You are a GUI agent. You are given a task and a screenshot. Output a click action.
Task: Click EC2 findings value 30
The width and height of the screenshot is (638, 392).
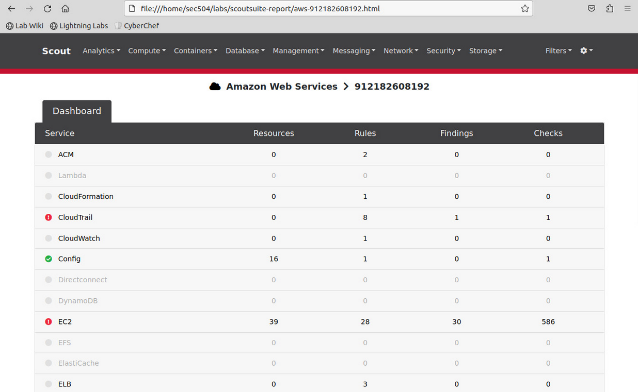click(456, 321)
